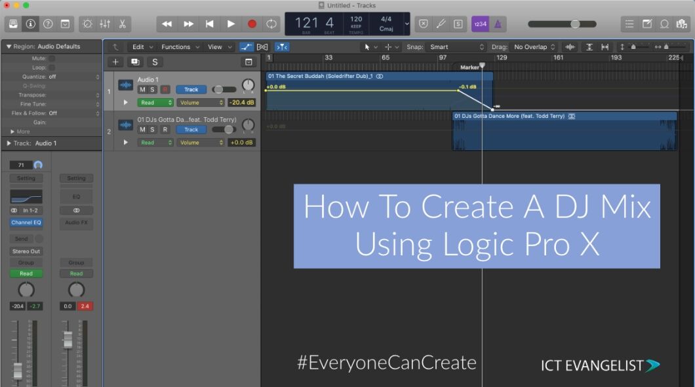695x387 pixels.
Task: Open the Loop Browser
Action: (x=664, y=24)
